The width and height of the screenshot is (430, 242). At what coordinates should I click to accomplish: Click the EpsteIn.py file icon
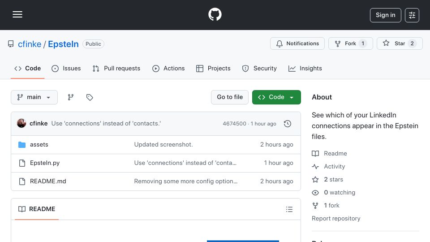pyautogui.click(x=22, y=163)
